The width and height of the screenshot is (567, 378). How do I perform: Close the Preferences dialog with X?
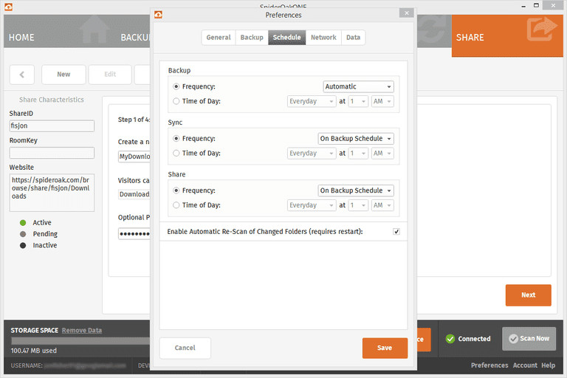pyautogui.click(x=407, y=13)
